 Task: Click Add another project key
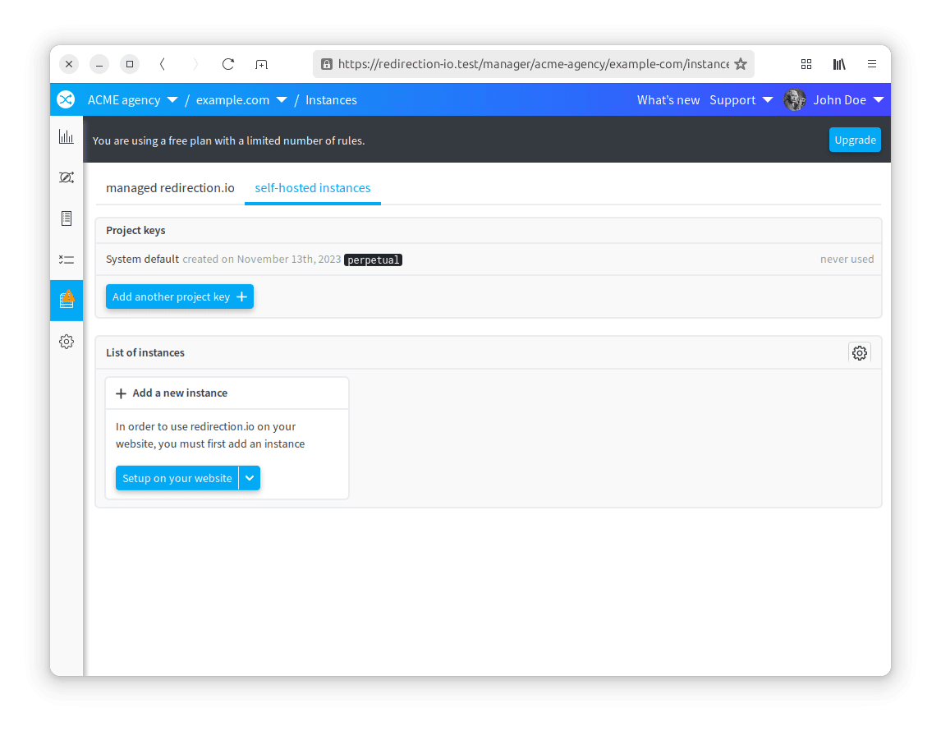pos(179,297)
